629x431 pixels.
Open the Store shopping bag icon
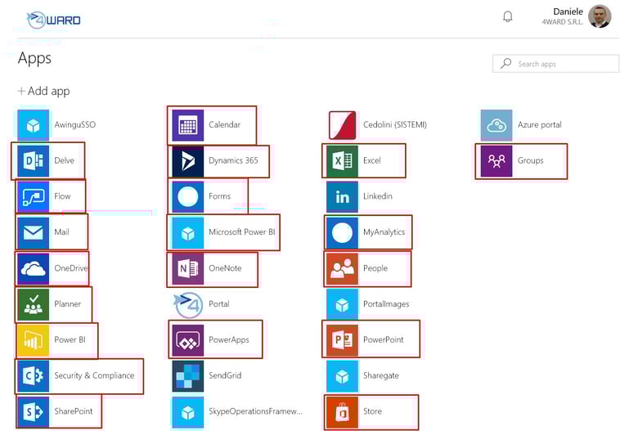pyautogui.click(x=342, y=411)
